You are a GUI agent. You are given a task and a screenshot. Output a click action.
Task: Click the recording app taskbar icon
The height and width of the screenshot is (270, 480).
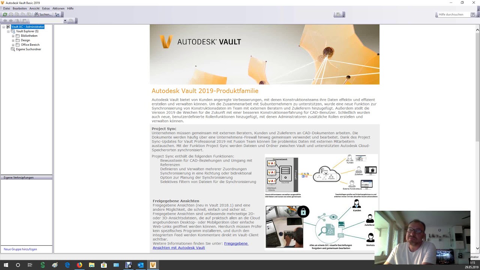click(128, 265)
